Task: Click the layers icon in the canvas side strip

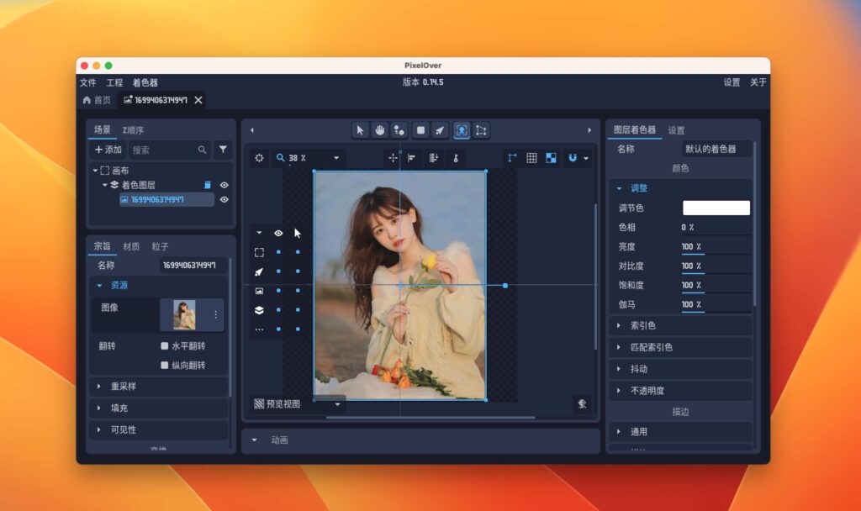Action: click(258, 309)
